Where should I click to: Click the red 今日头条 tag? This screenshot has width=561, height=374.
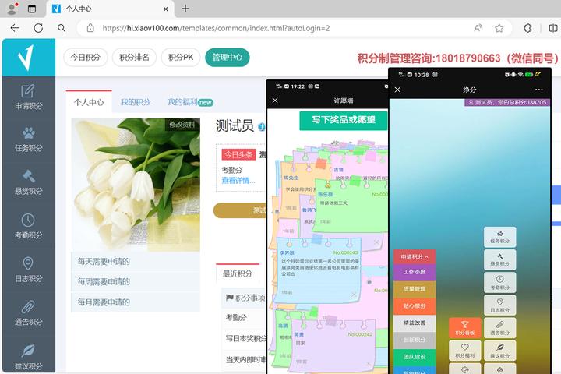tap(238, 154)
